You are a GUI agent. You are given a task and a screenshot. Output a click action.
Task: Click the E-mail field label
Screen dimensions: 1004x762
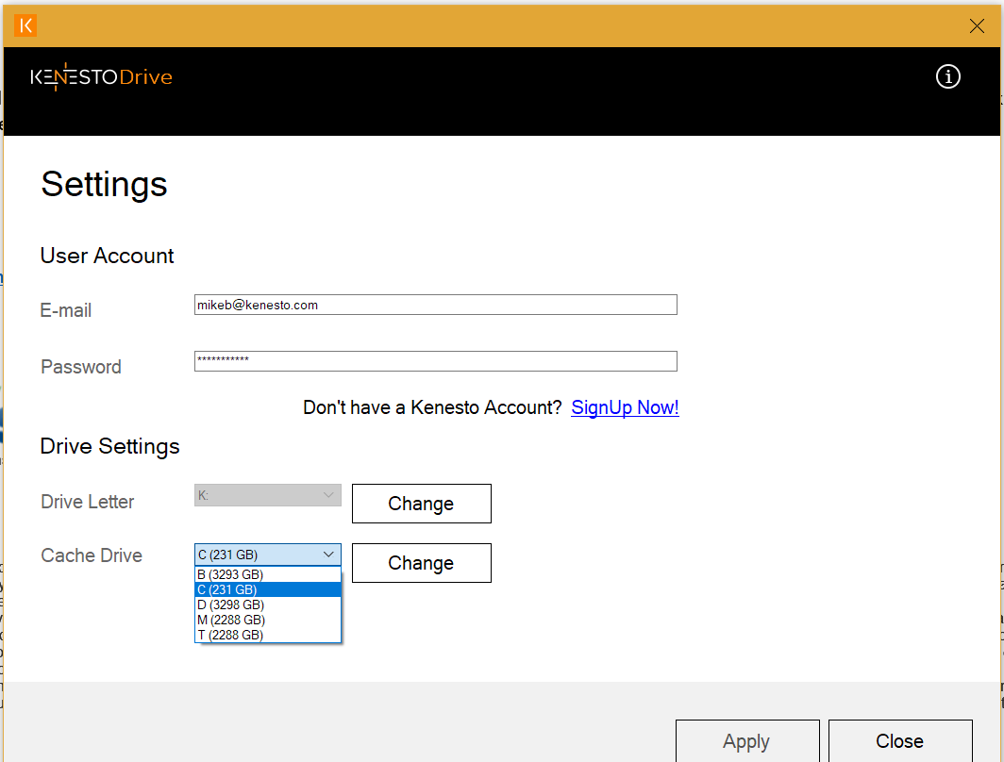[66, 310]
